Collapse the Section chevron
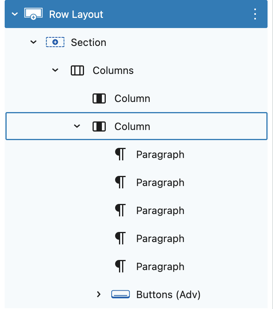This screenshot has height=309, width=273. [33, 42]
